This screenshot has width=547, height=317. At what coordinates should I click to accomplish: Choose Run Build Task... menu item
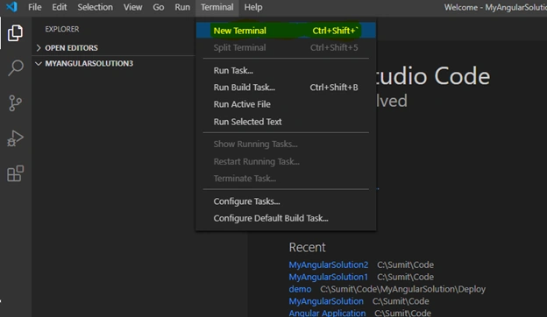tap(286, 87)
